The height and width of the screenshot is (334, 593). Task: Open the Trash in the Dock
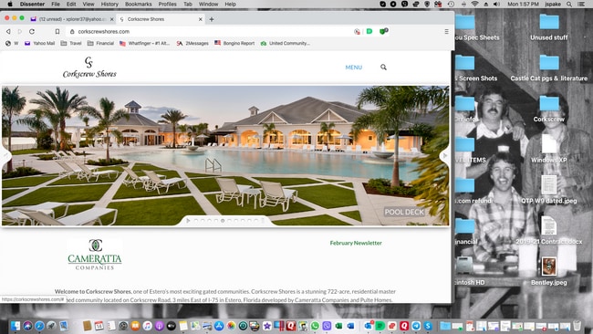pos(577,326)
